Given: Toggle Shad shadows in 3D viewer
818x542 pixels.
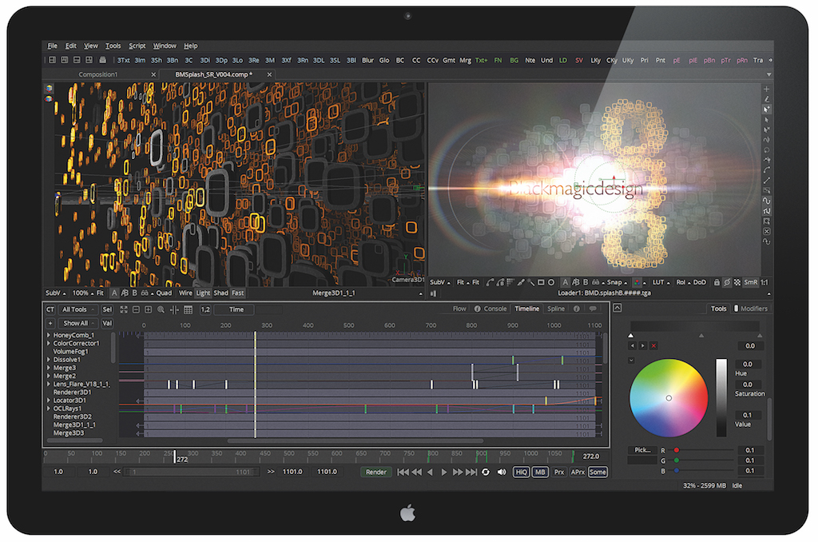Looking at the screenshot, I should coord(220,293).
